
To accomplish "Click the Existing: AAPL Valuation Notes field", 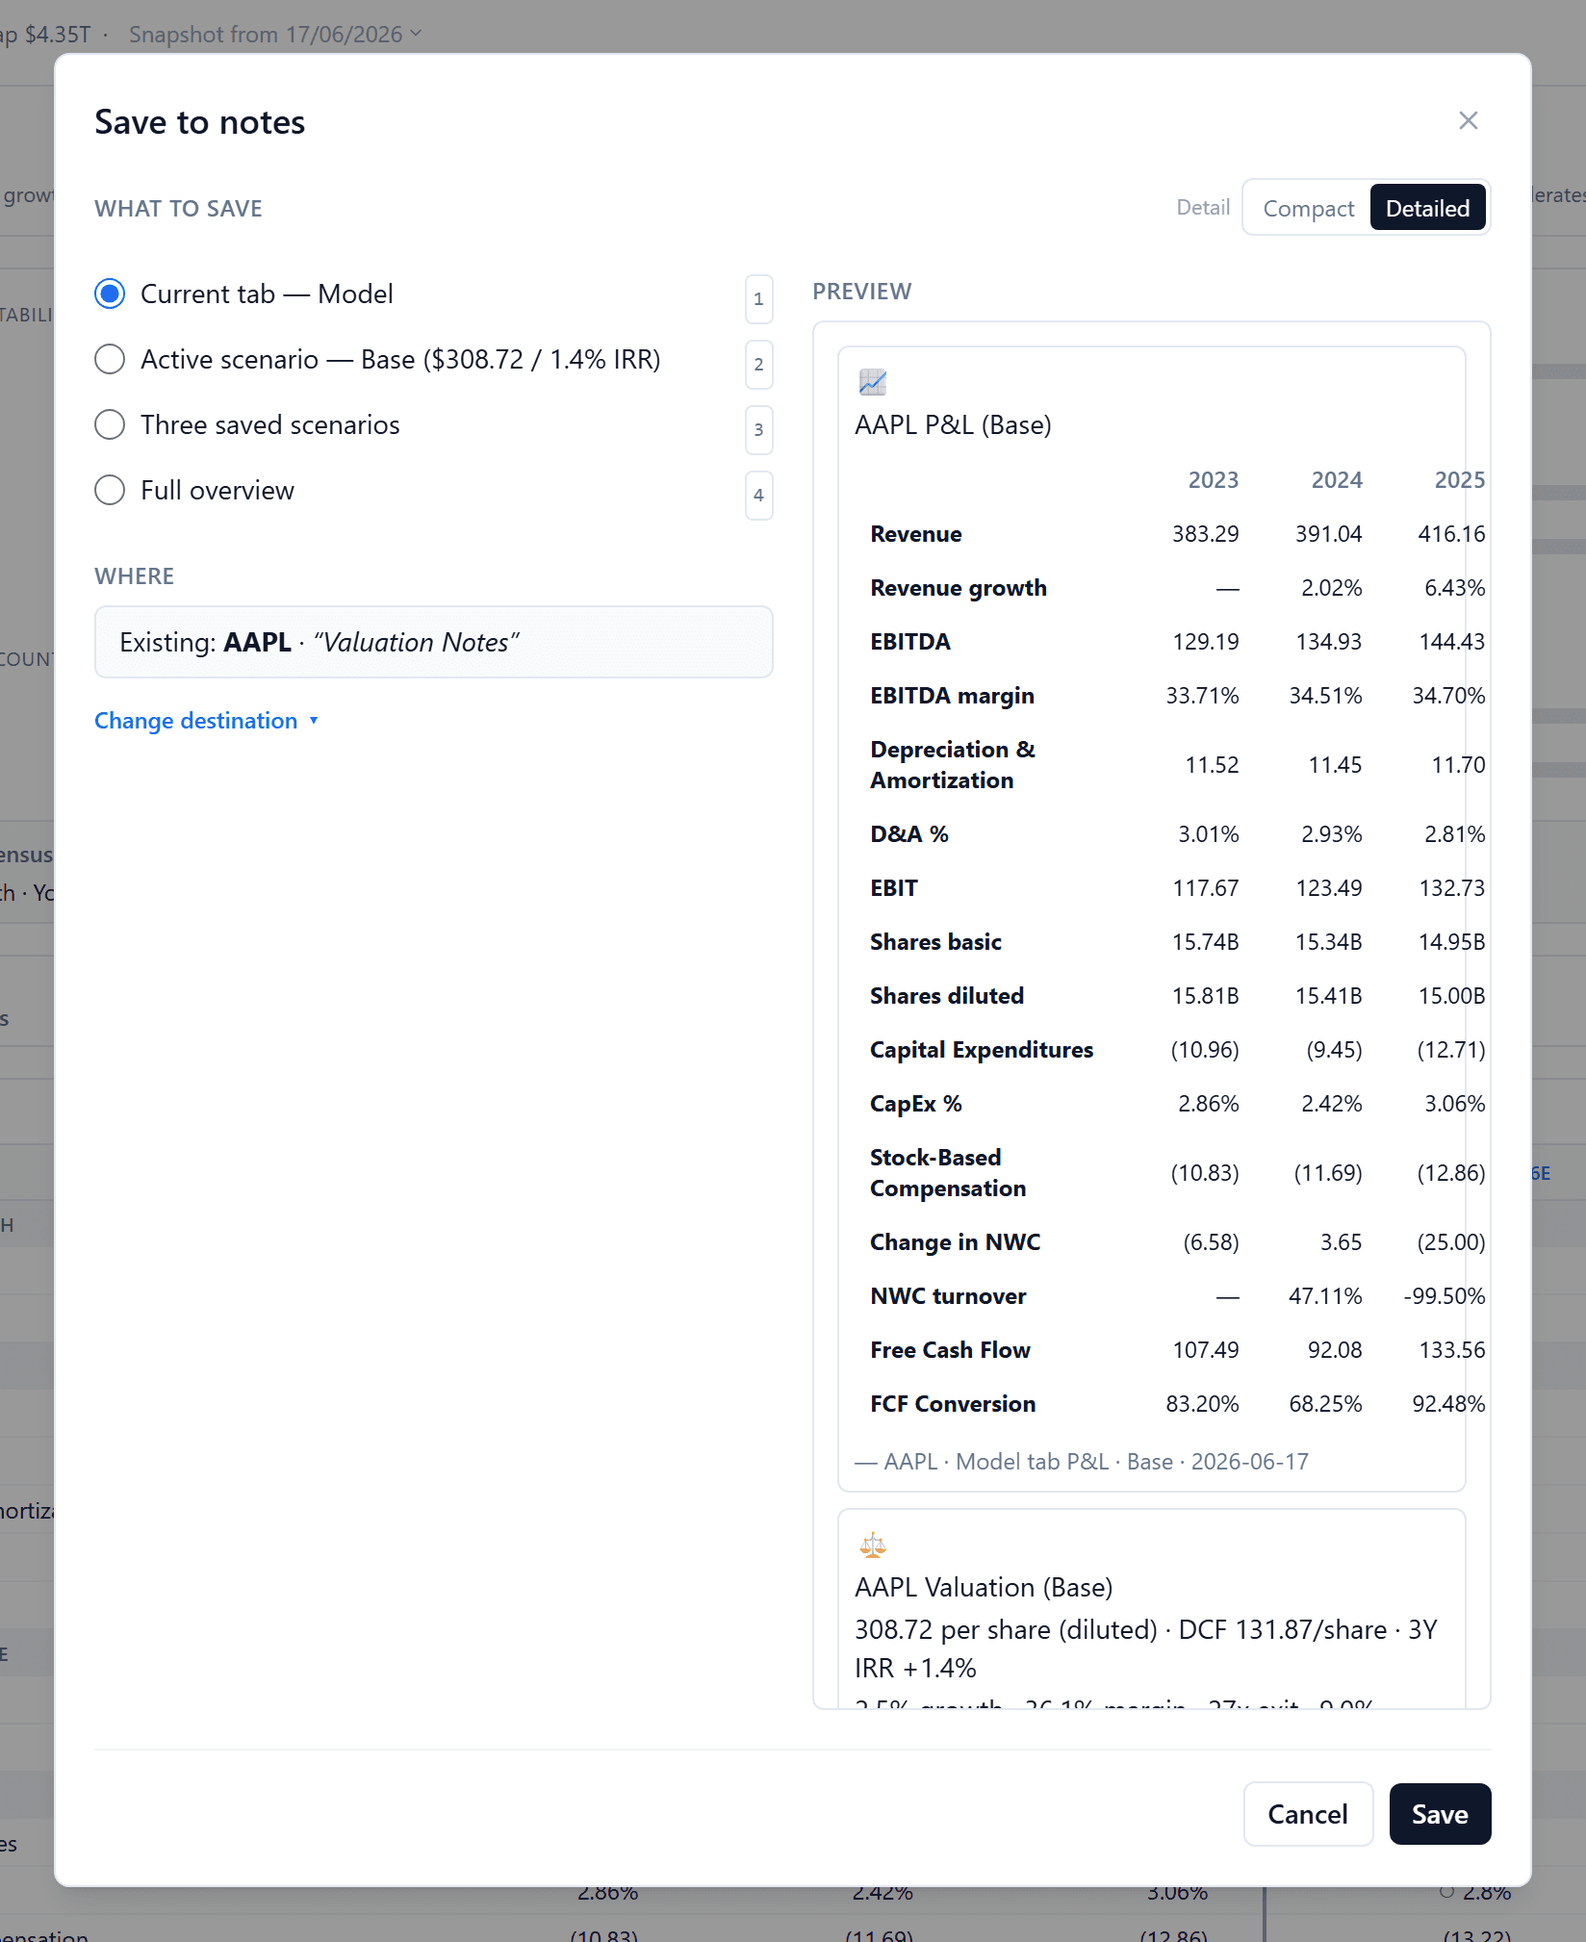I will (433, 642).
